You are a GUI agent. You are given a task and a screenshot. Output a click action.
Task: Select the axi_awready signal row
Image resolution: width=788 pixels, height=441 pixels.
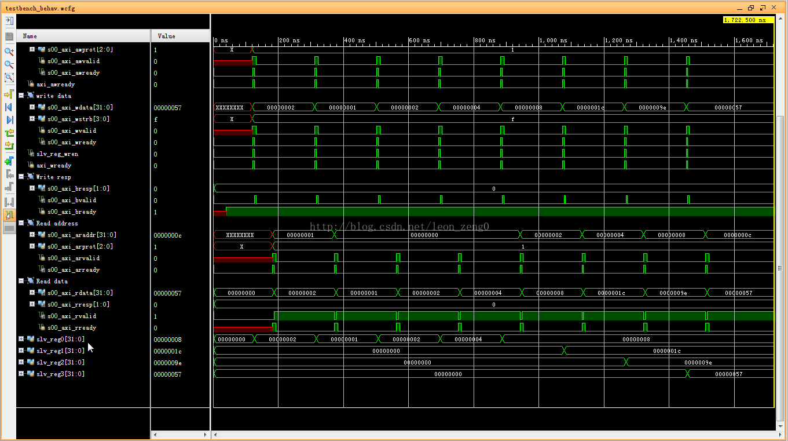tap(56, 85)
